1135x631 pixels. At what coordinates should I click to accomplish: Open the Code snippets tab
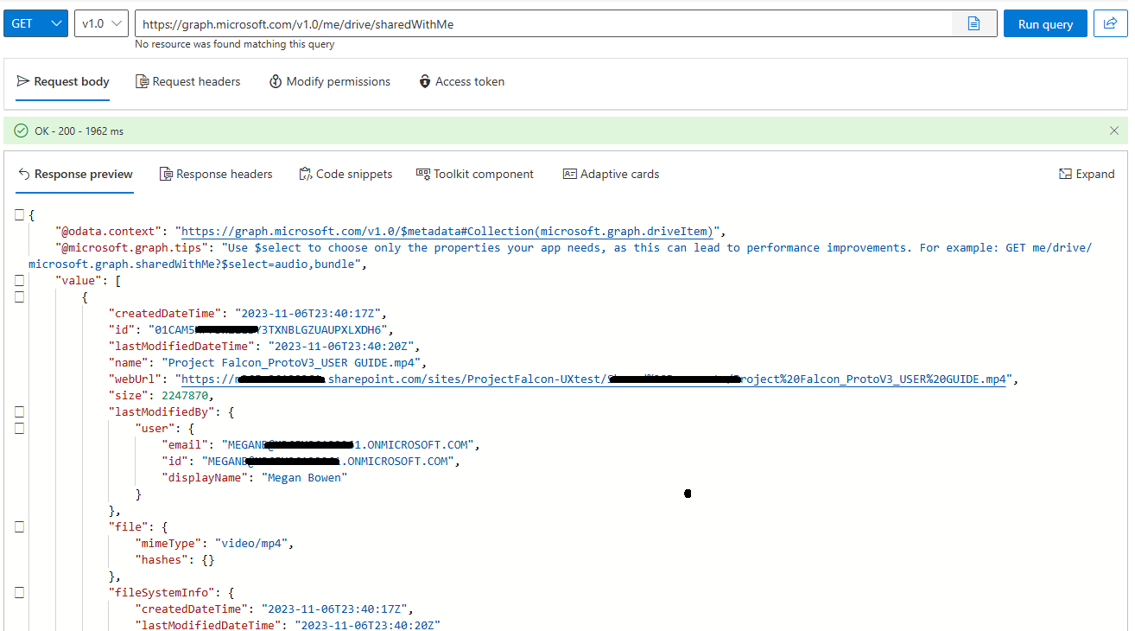click(x=346, y=174)
